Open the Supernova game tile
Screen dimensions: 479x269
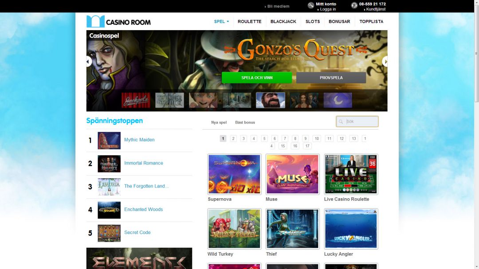234,174
